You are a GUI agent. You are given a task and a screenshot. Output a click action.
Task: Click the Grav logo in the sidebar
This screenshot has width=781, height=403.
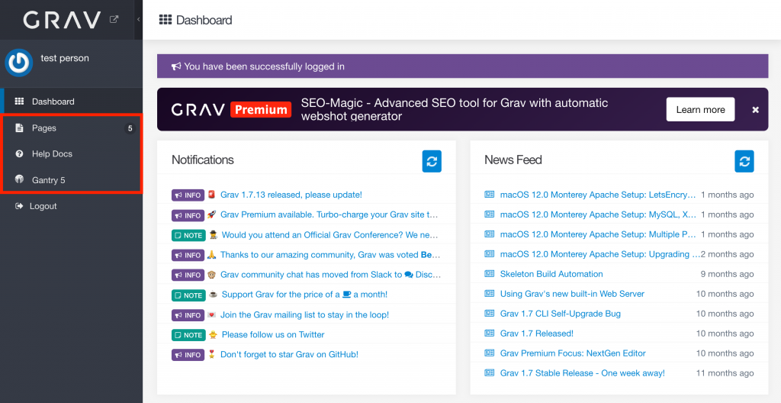coord(63,20)
